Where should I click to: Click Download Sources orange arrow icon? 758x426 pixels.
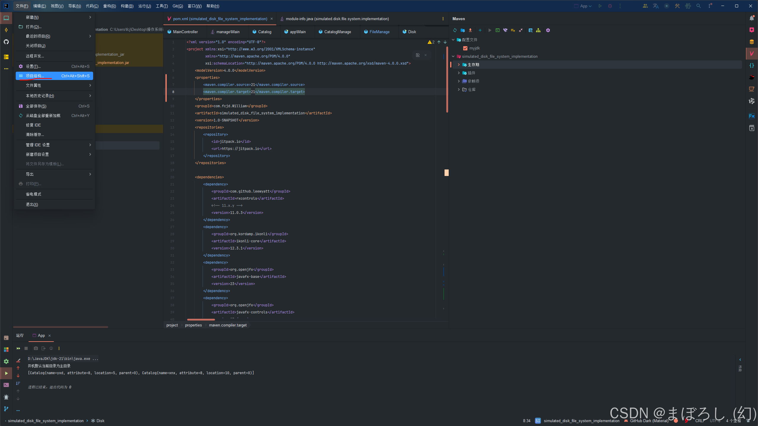point(470,30)
